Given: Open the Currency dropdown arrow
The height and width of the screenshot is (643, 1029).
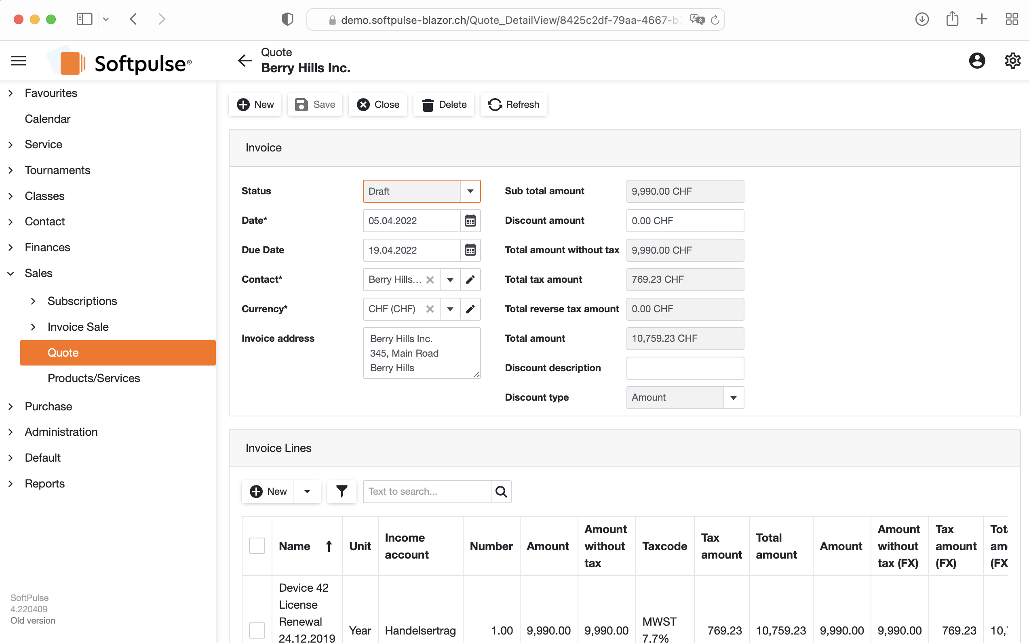Looking at the screenshot, I should 450,309.
